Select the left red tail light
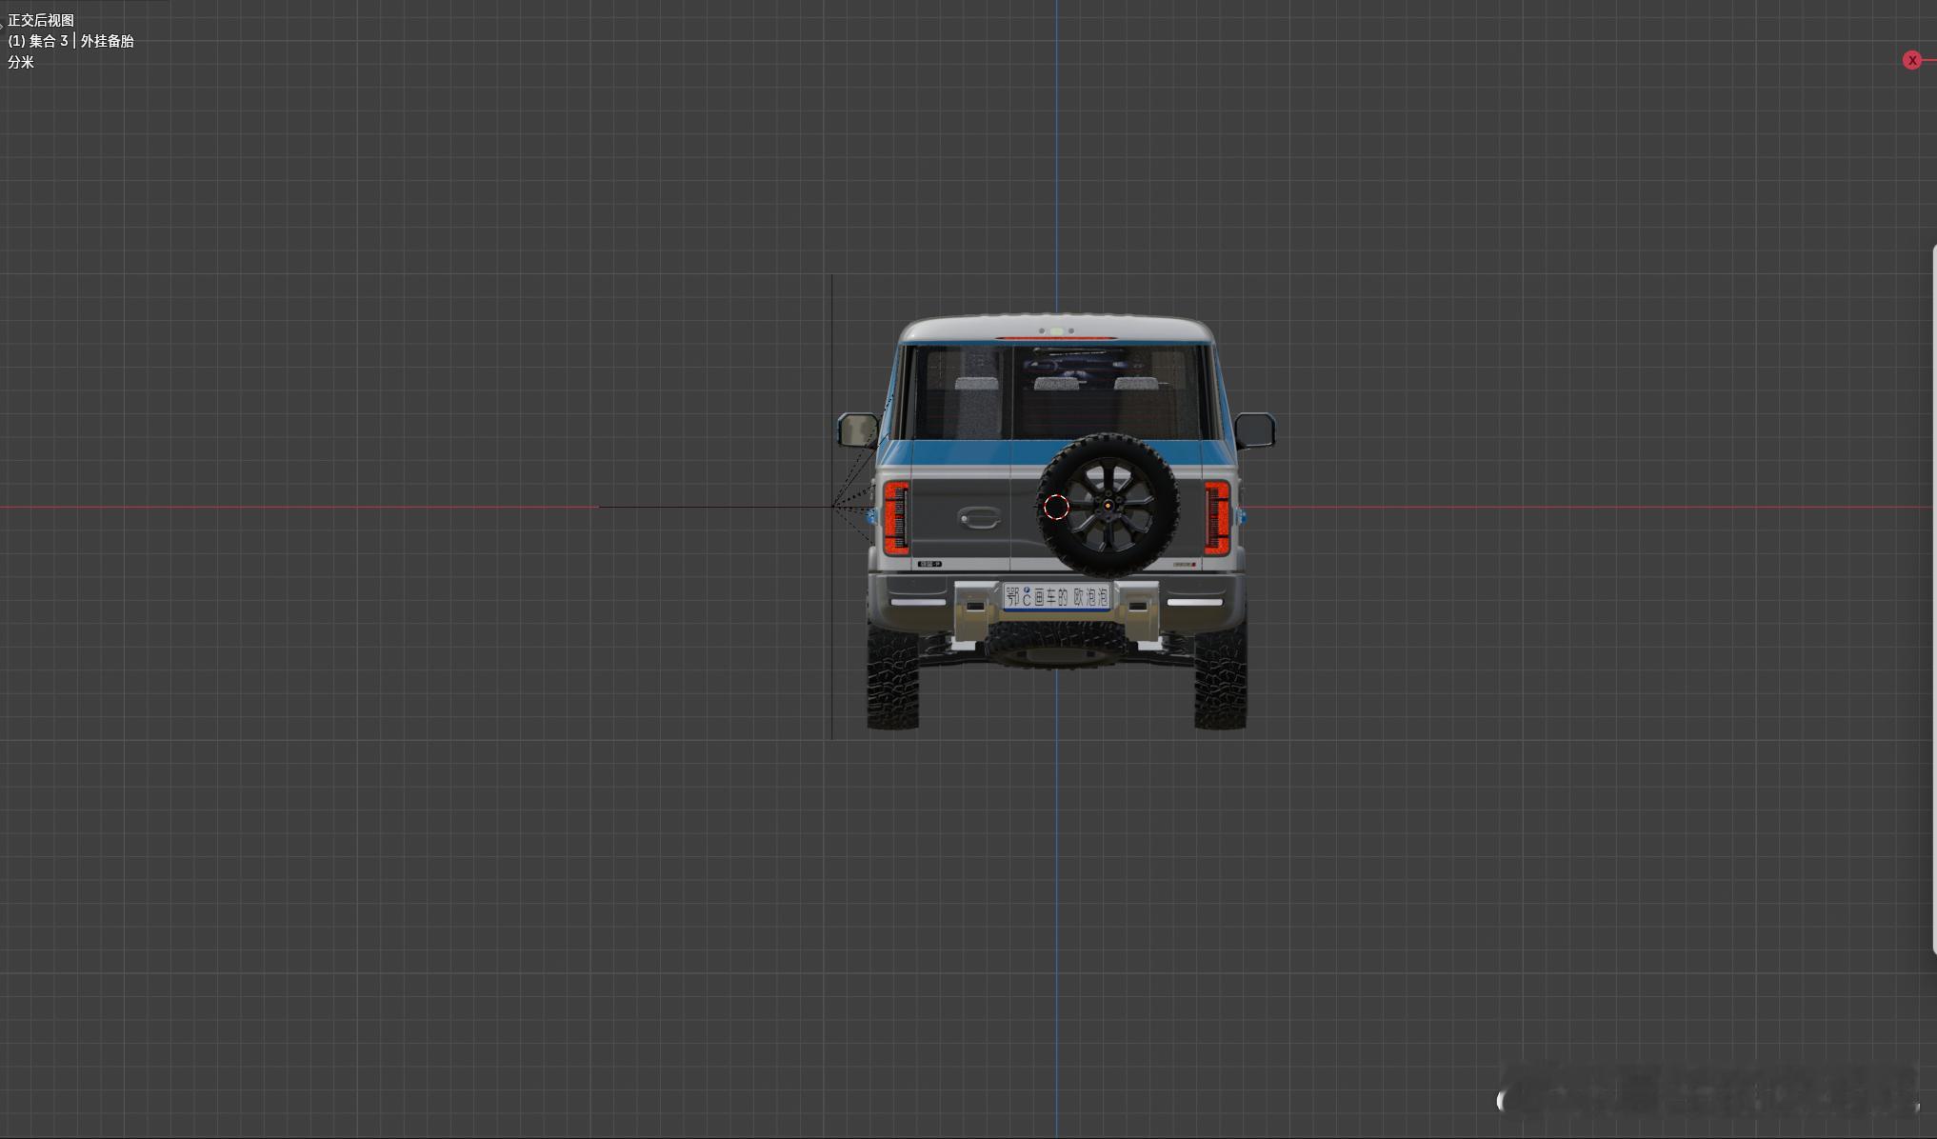1937x1139 pixels. coord(894,517)
